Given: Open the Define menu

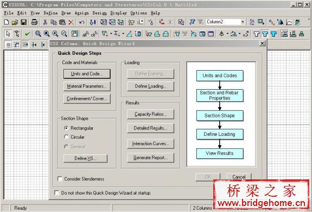Looking at the screenshot, I should pyautogui.click(x=50, y=13).
